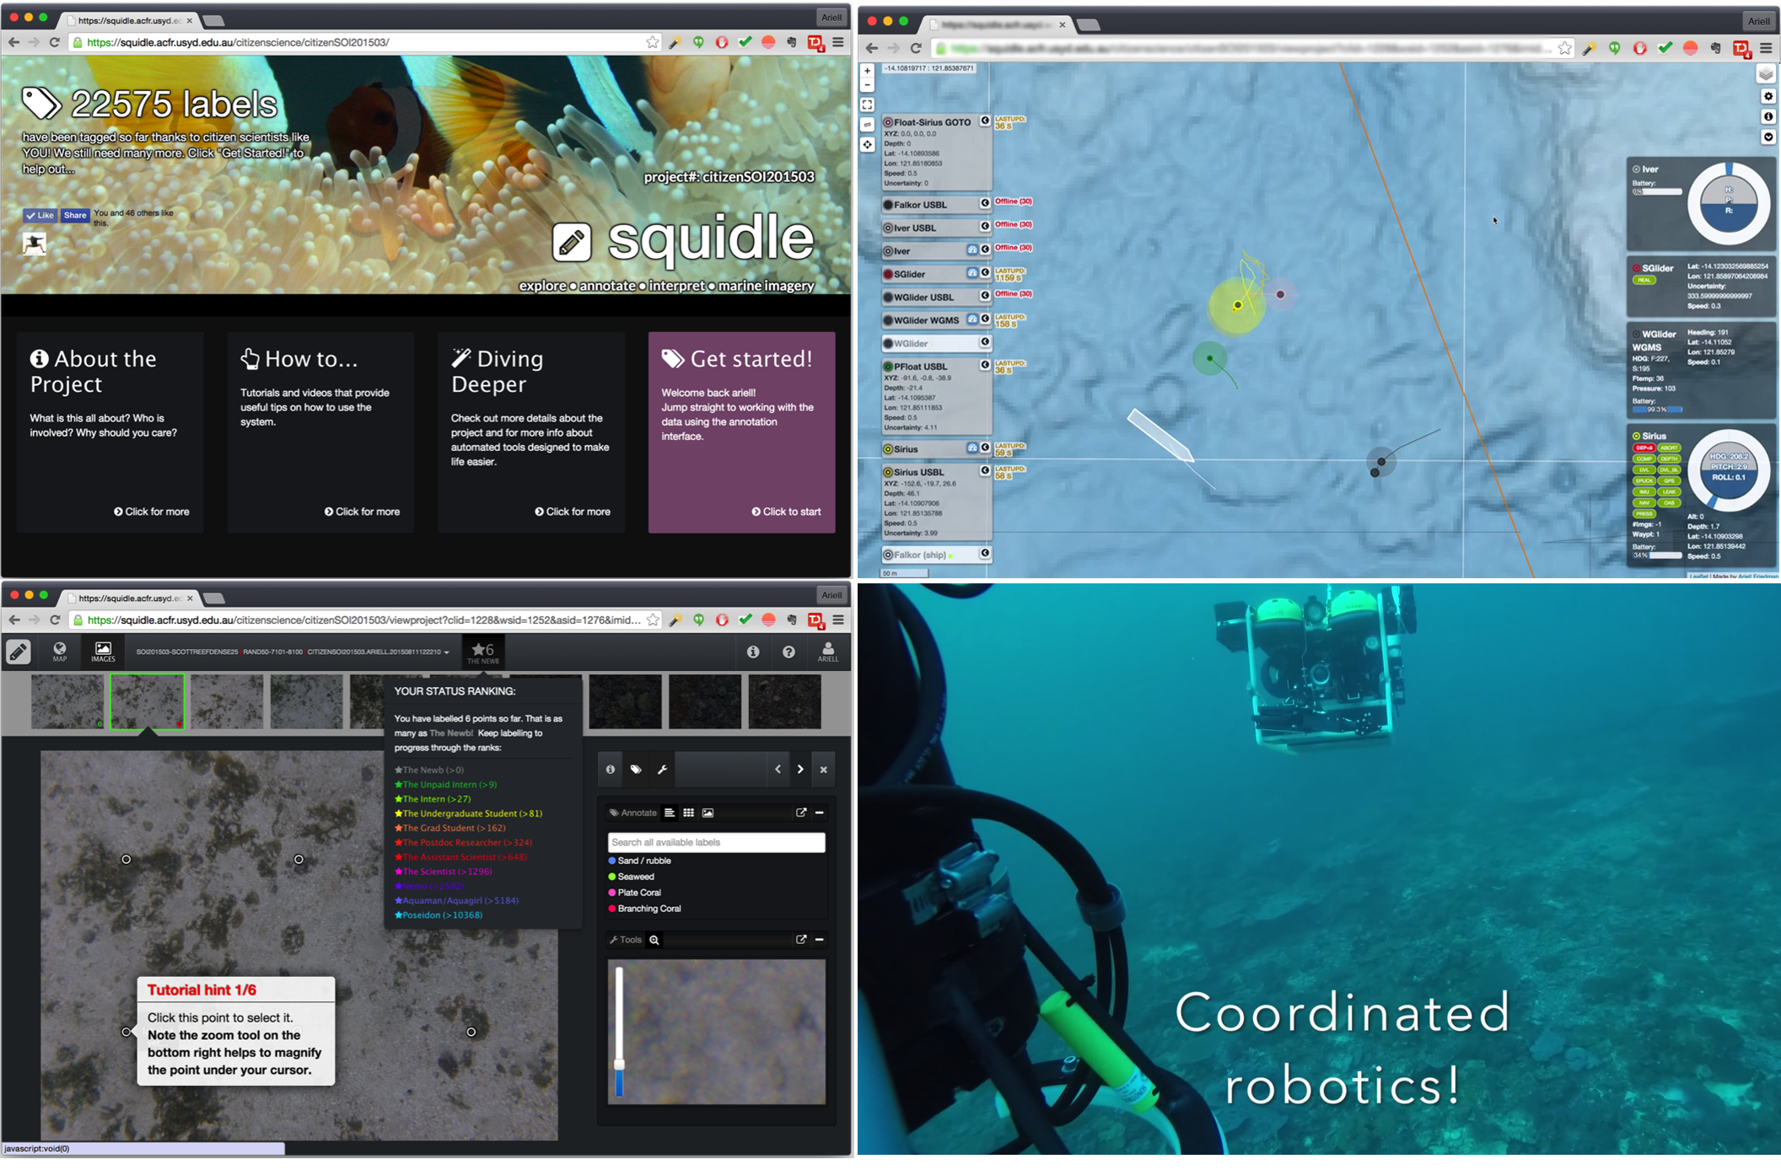This screenshot has width=1781, height=1170.
Task: Toggle the Falkor USBL tracking circle
Action: tap(888, 205)
